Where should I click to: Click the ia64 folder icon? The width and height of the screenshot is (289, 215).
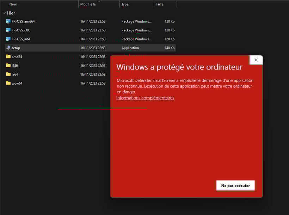click(x=8, y=74)
